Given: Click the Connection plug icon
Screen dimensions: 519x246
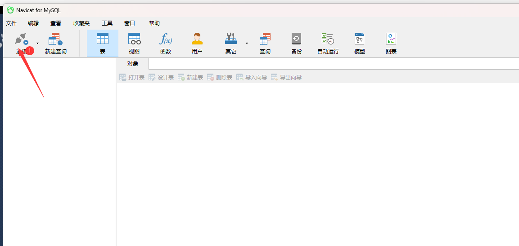Looking at the screenshot, I should pos(22,39).
